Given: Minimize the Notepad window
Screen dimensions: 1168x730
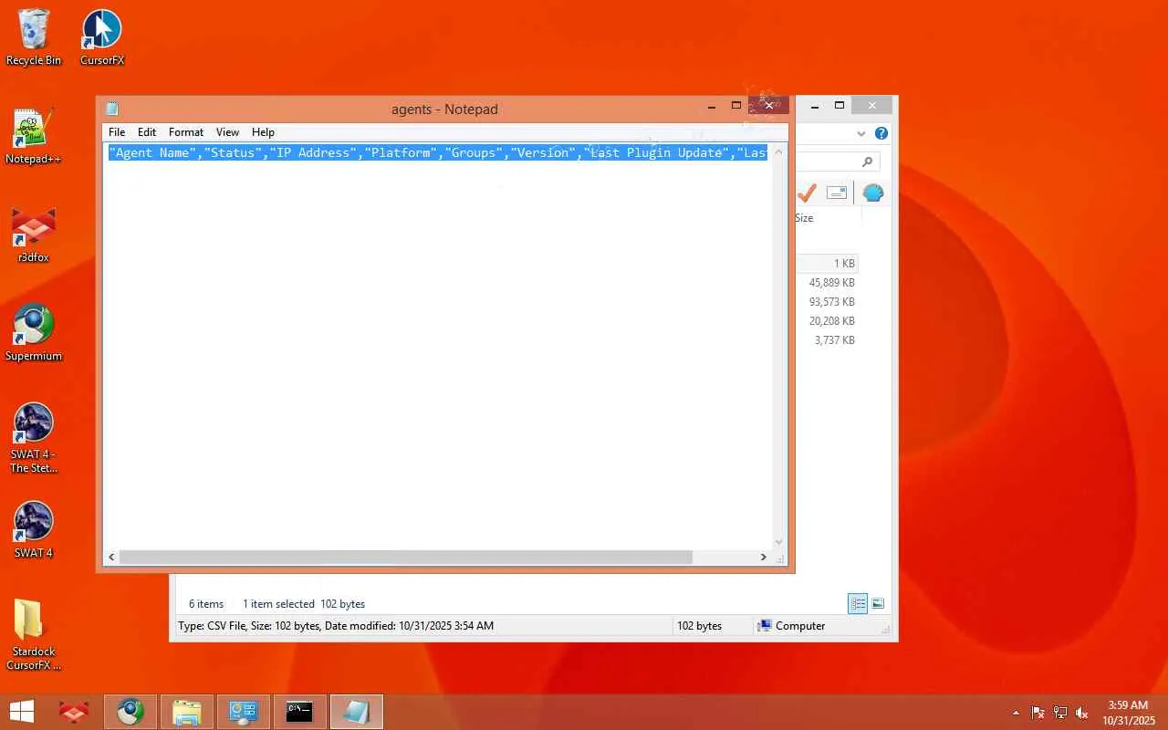Looking at the screenshot, I should 712,107.
